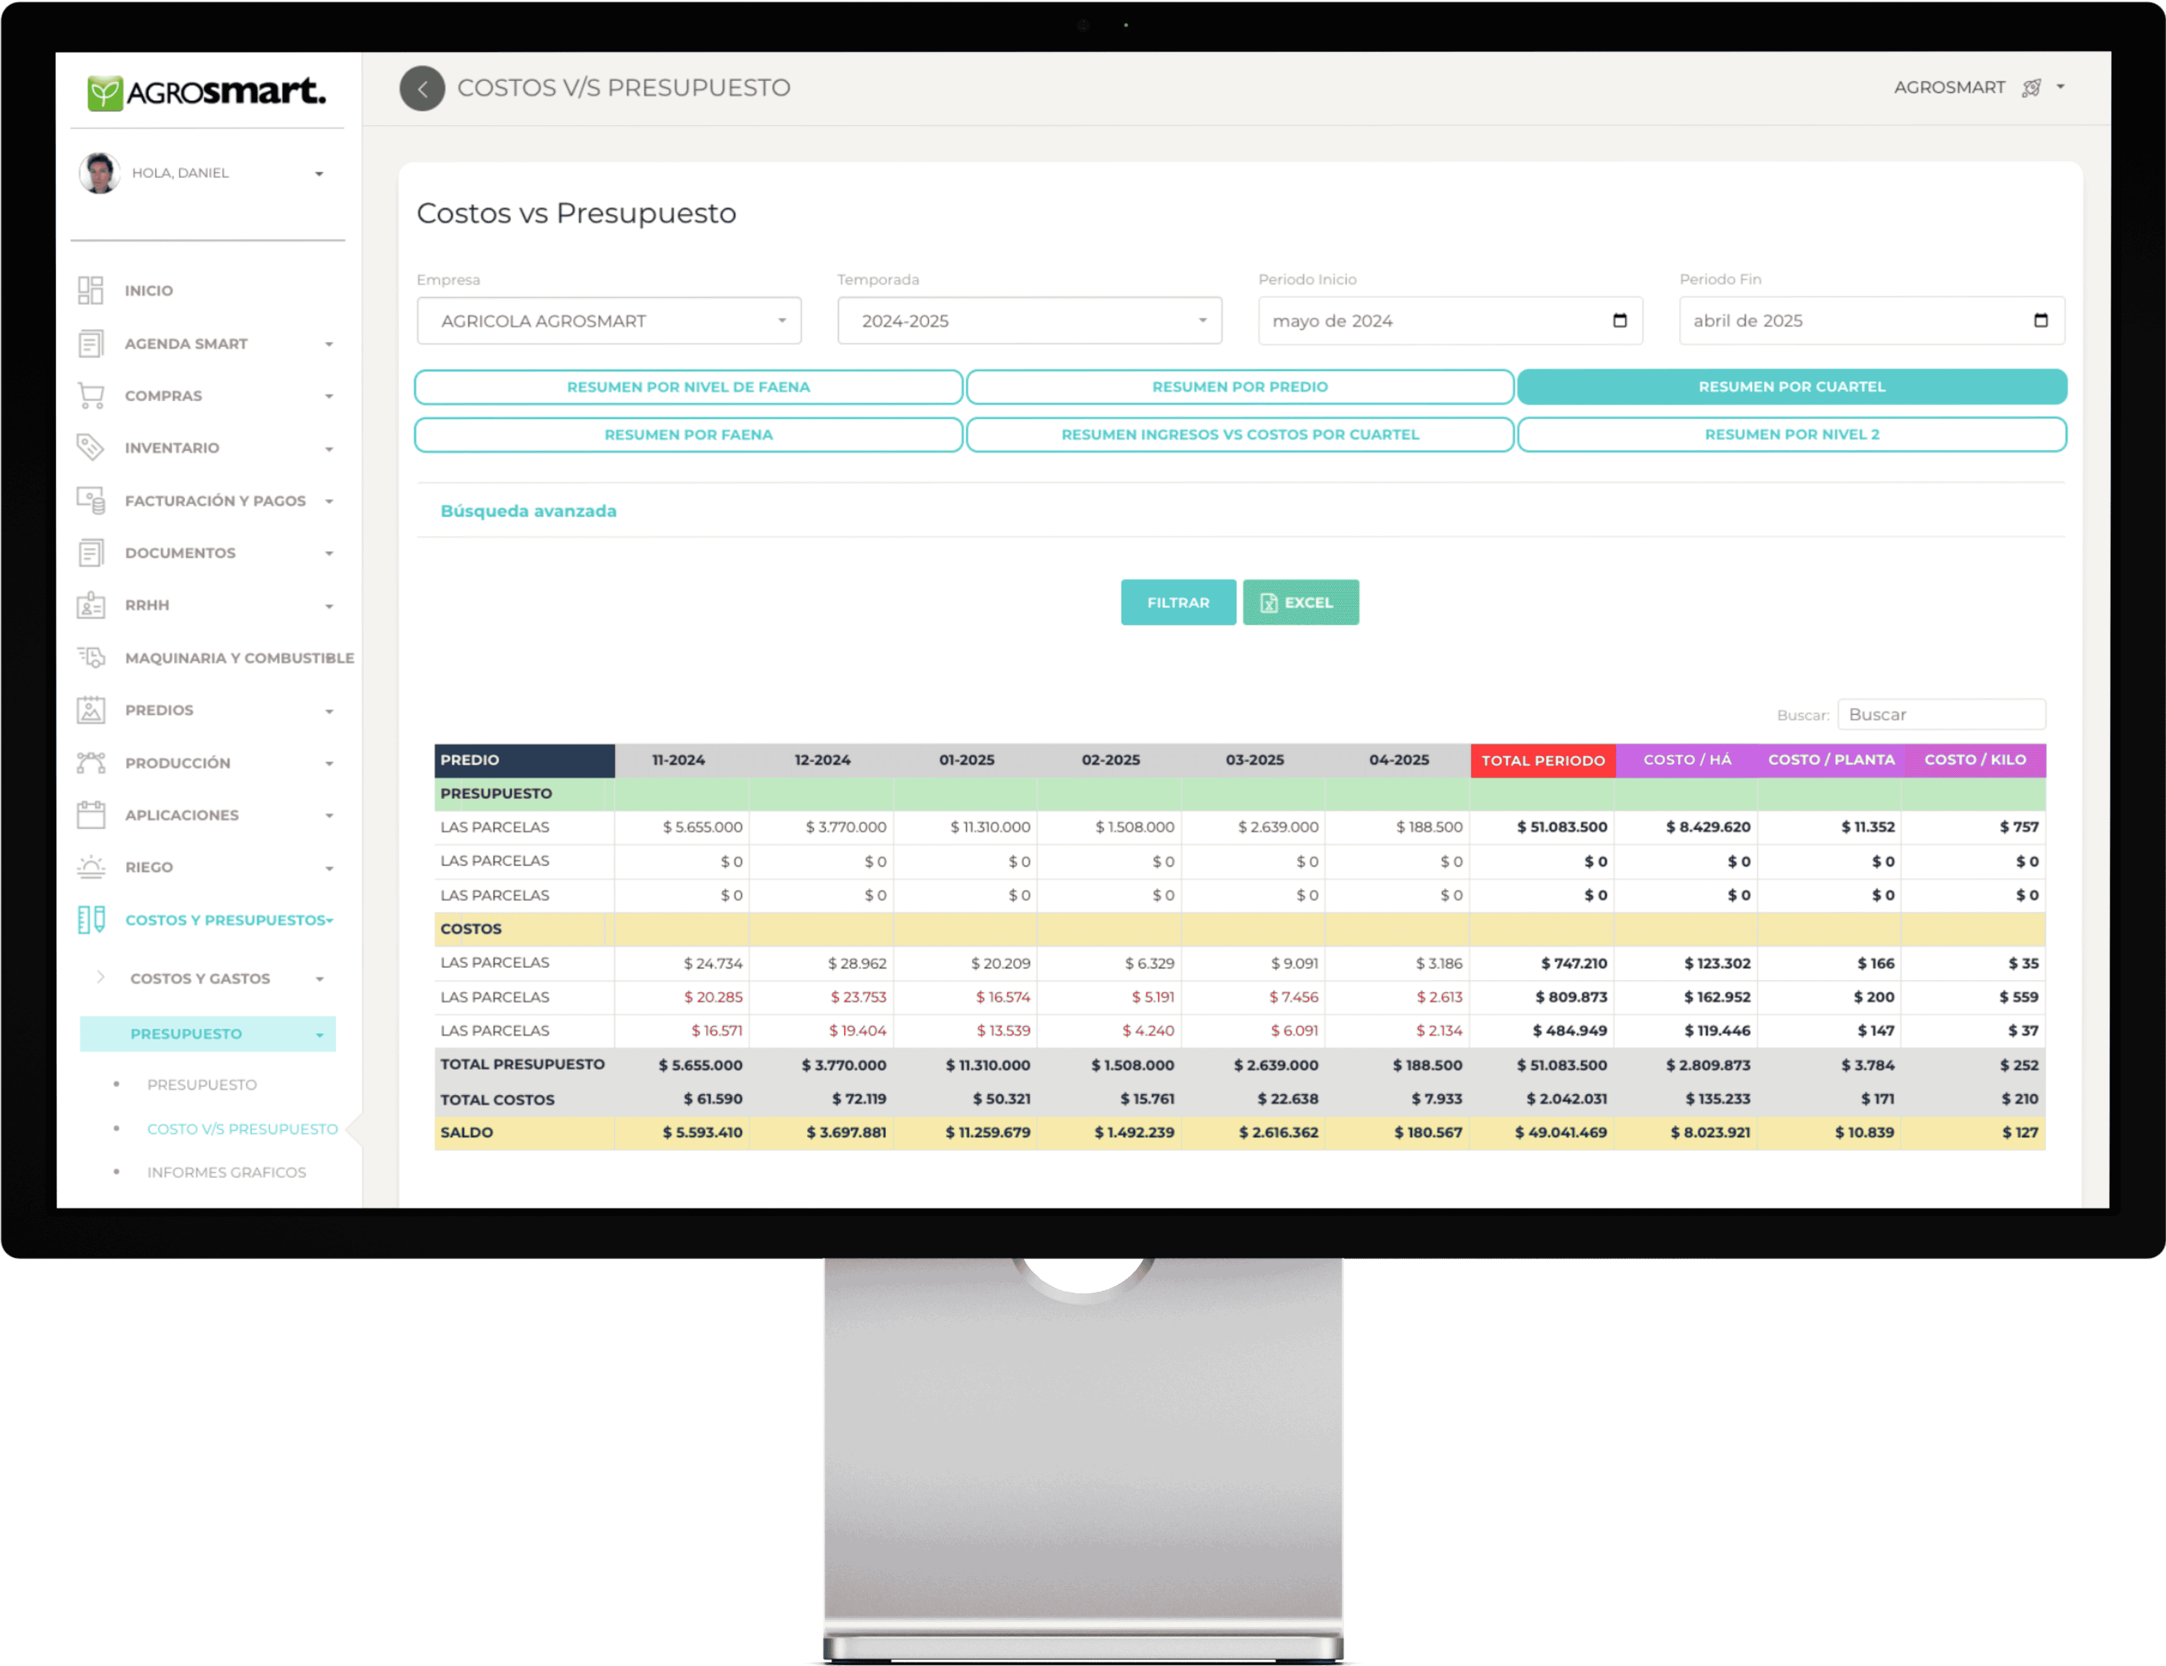Viewport: 2166px width, 1666px height.
Task: Click the RRHH ID badge icon
Action: (x=90, y=605)
